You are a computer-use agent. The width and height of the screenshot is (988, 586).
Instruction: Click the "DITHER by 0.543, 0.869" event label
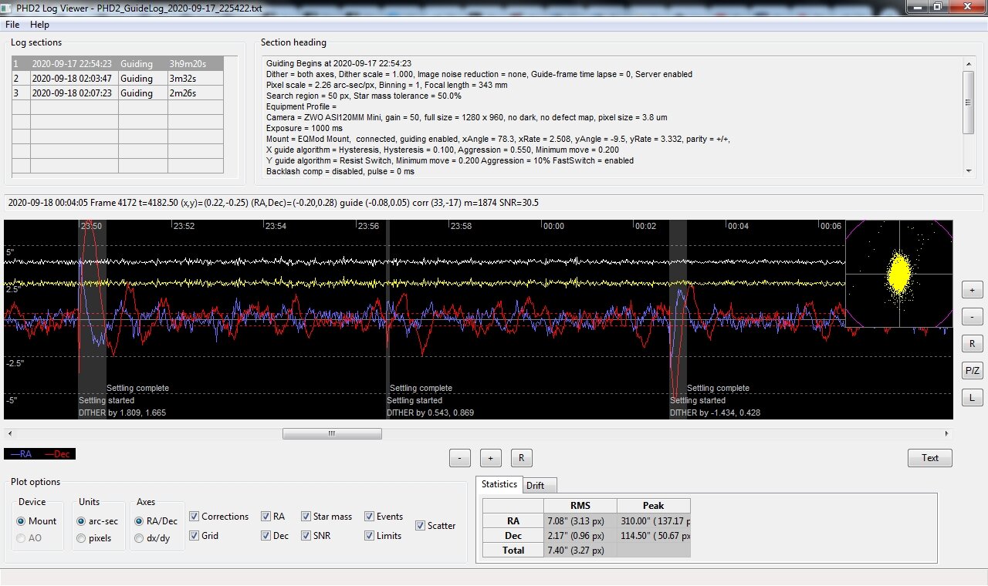coord(430,413)
